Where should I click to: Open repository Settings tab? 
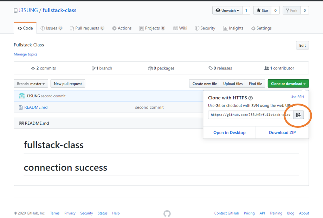[261, 28]
